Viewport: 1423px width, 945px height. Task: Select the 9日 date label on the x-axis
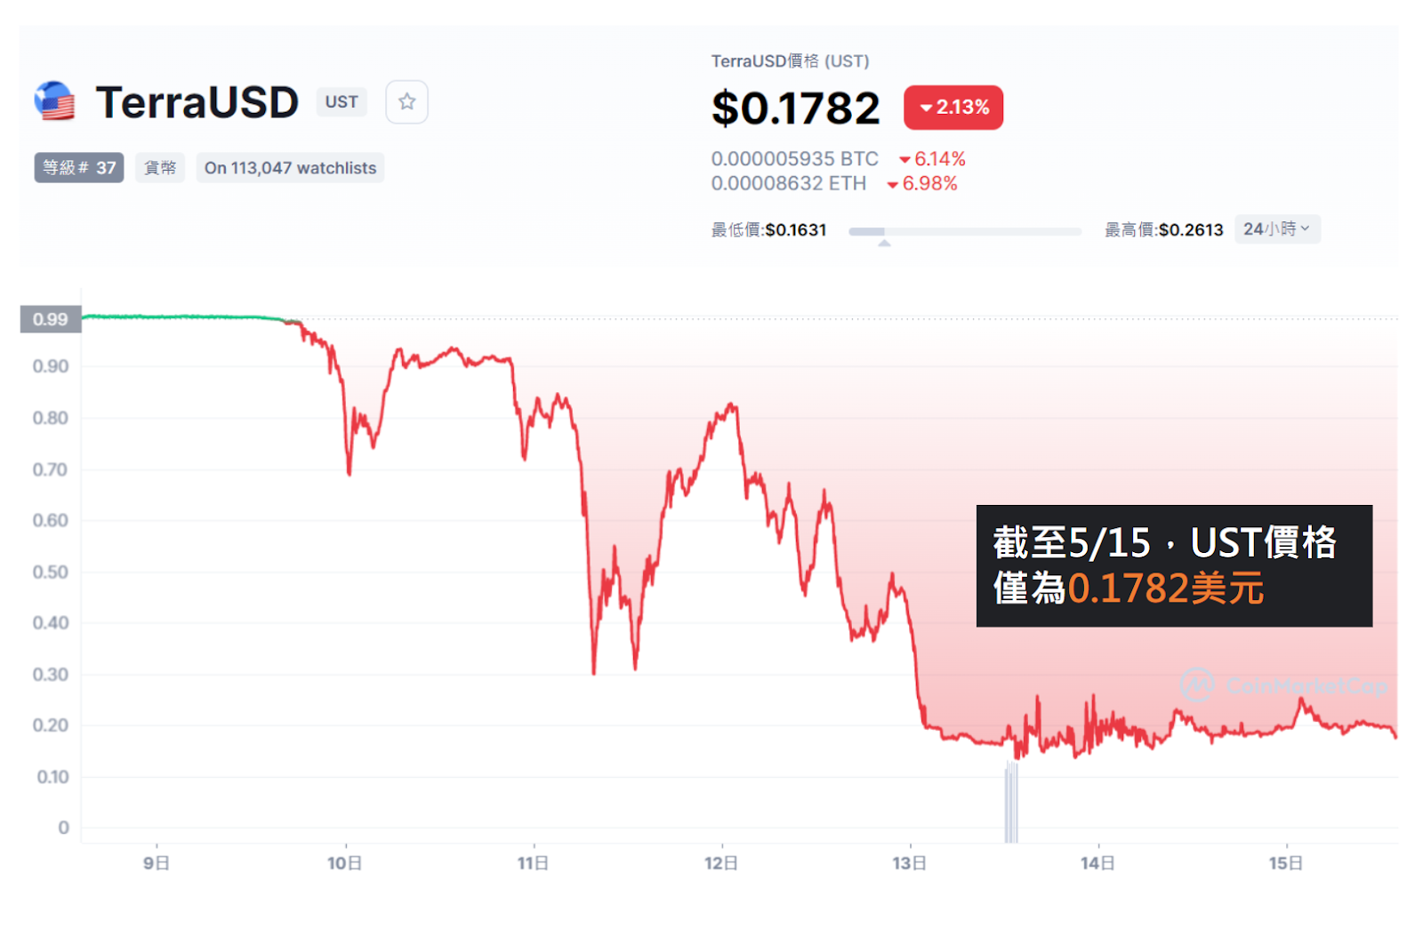157,862
